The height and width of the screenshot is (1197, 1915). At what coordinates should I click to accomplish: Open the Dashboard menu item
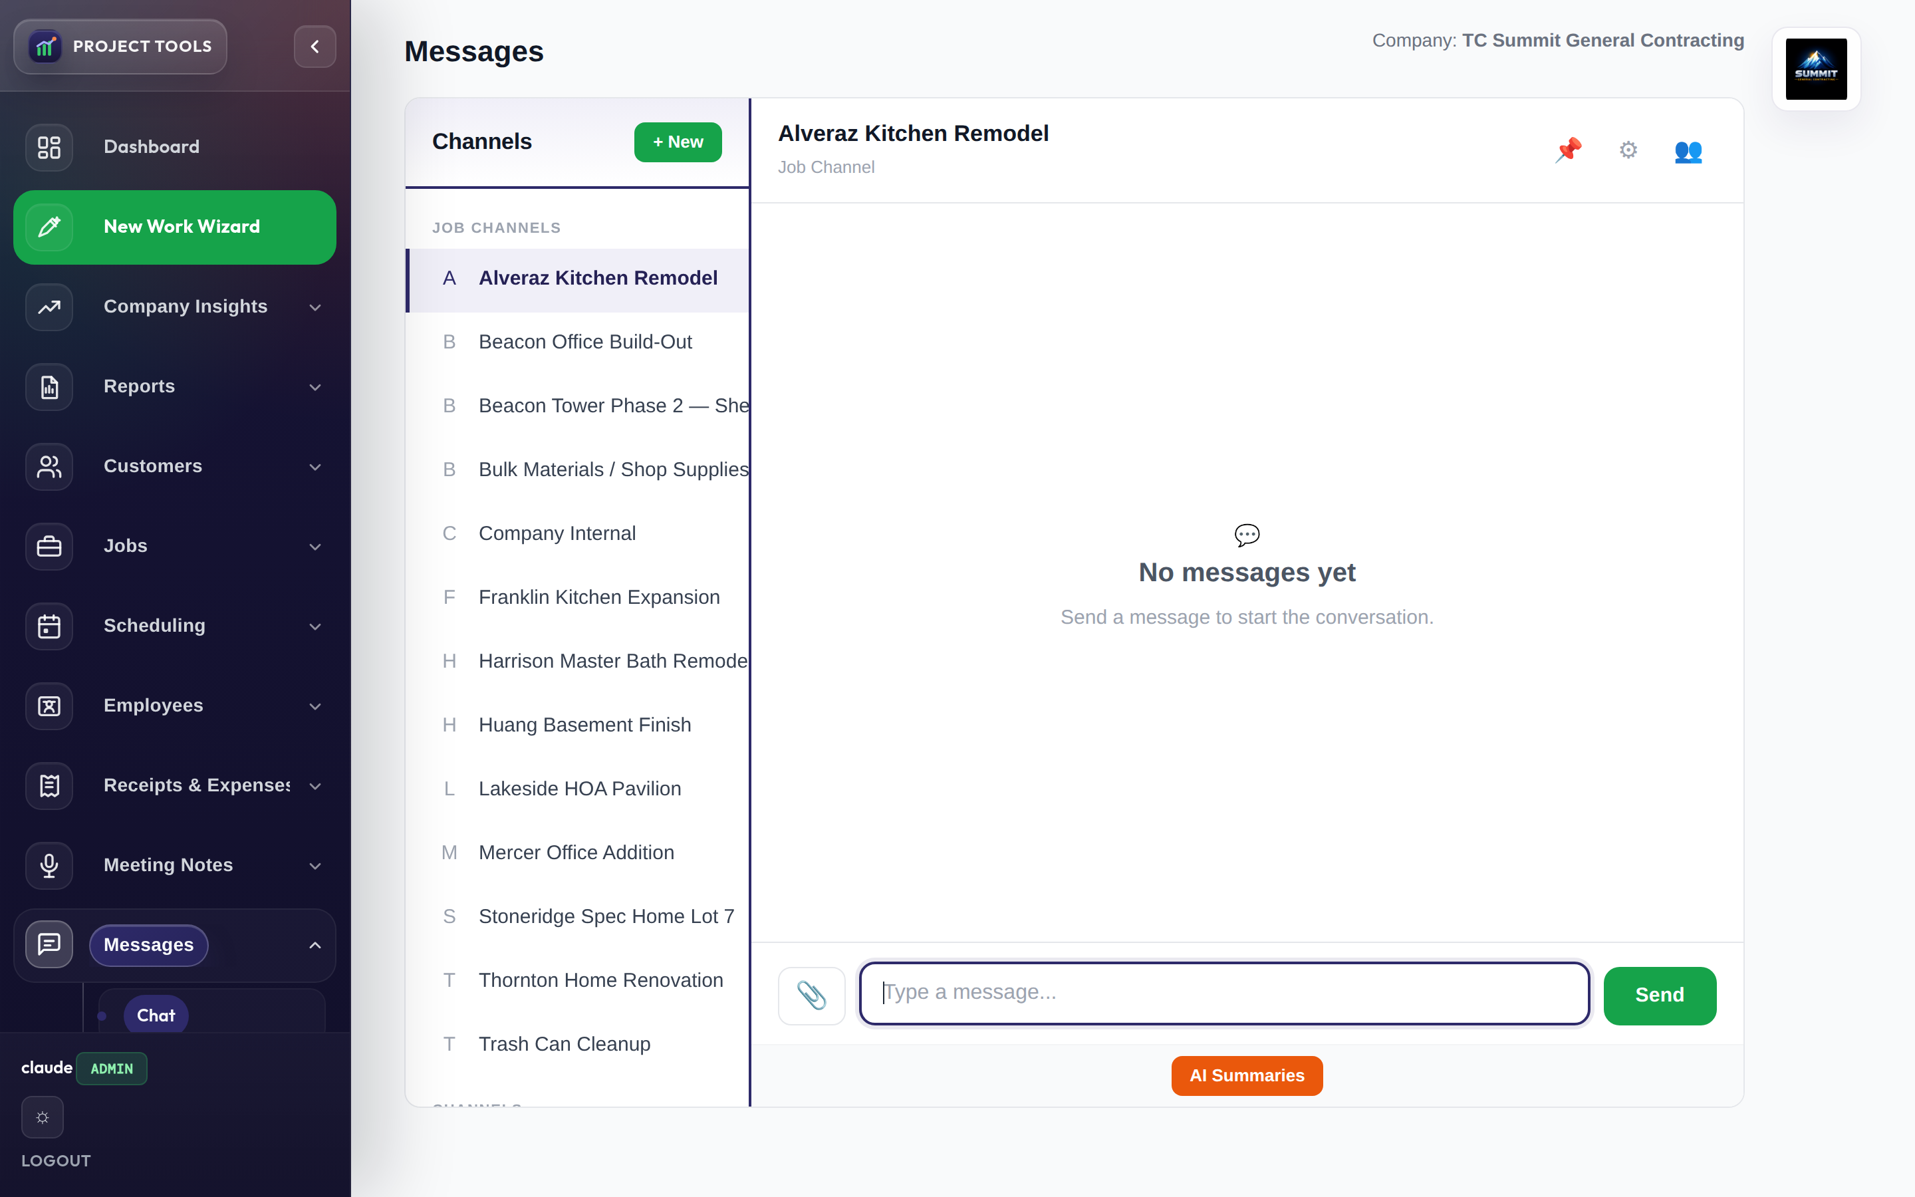point(175,147)
